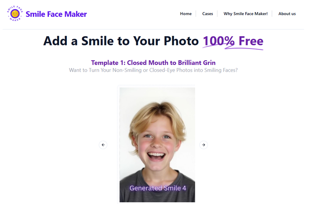
Task: Open Why Smile Face Maker! page
Action: point(246,14)
